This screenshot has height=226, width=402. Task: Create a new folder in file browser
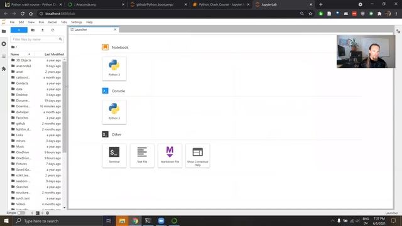[33, 30]
